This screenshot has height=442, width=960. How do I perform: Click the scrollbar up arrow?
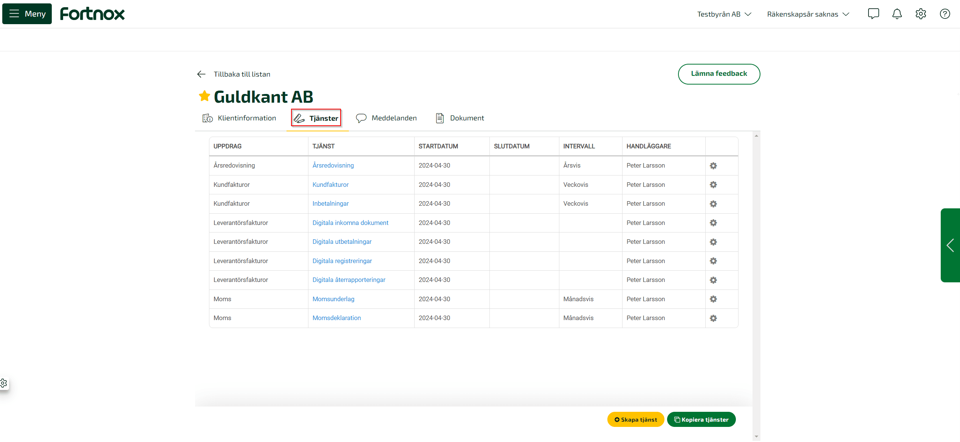coord(756,136)
